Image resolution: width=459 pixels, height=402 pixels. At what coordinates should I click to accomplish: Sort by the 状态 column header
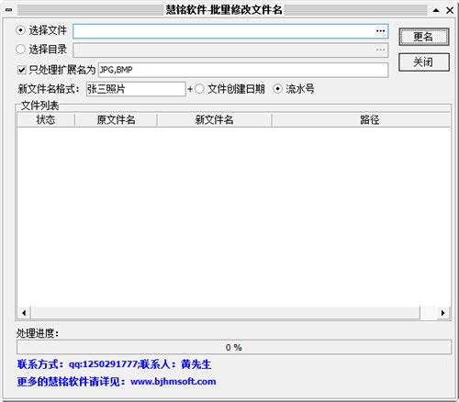click(46, 119)
